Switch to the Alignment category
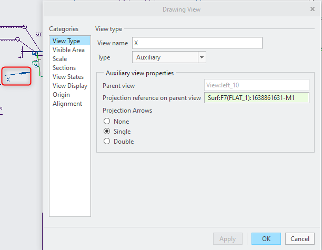 pos(67,104)
